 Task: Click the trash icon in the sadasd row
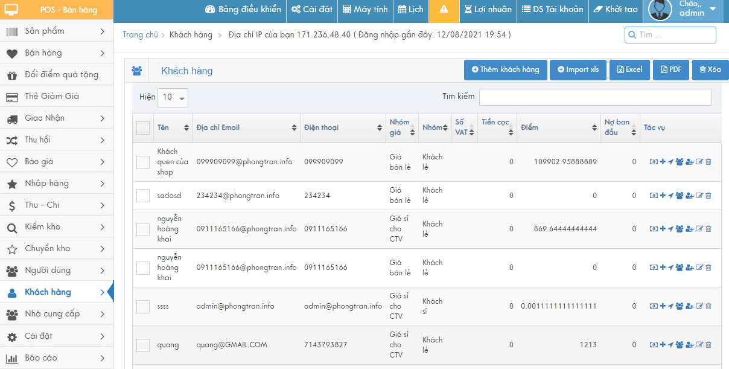[x=708, y=196]
